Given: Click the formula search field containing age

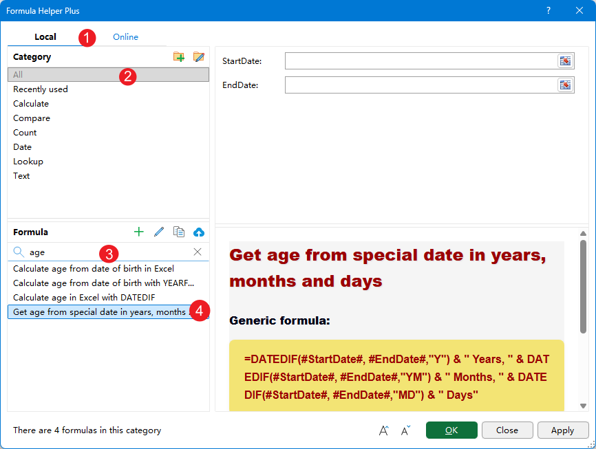Looking at the screenshot, I should pos(108,252).
